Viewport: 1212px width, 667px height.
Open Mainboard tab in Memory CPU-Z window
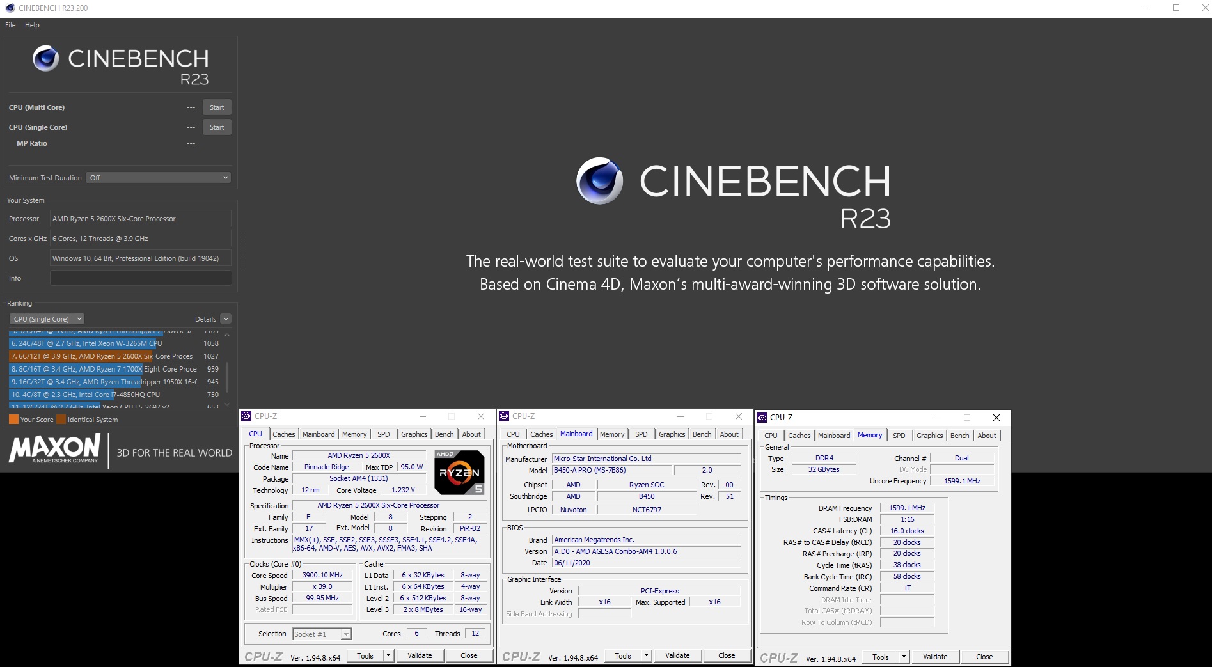coord(834,436)
